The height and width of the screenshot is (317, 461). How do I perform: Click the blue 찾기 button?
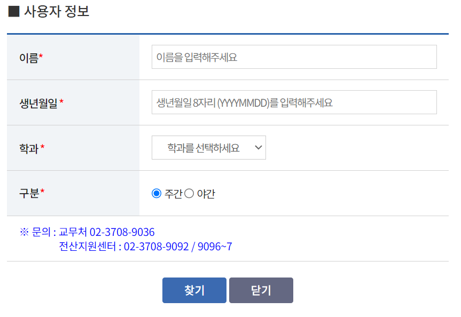[194, 290]
